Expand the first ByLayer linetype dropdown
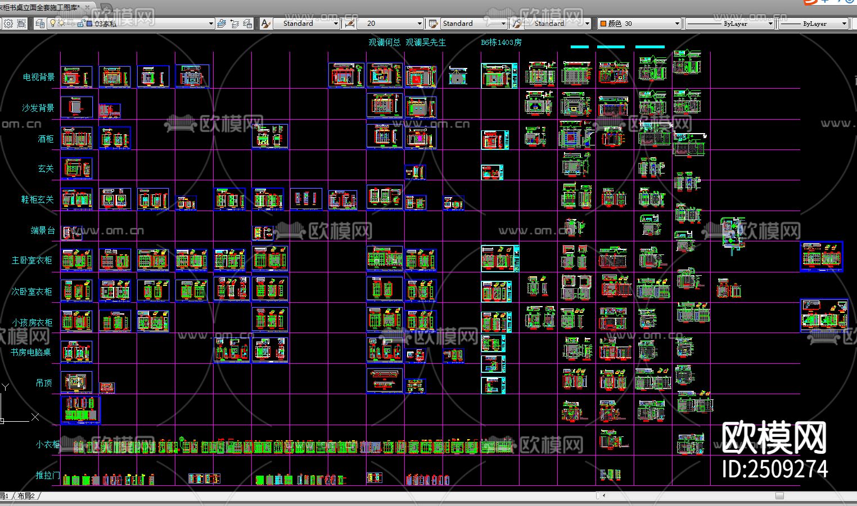 770,24
